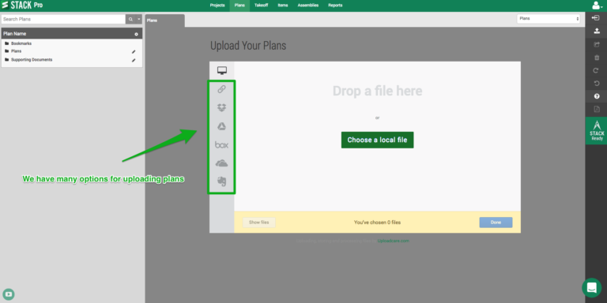Image resolution: width=607 pixels, height=303 pixels.
Task: Open the Reports menu
Action: coord(335,6)
